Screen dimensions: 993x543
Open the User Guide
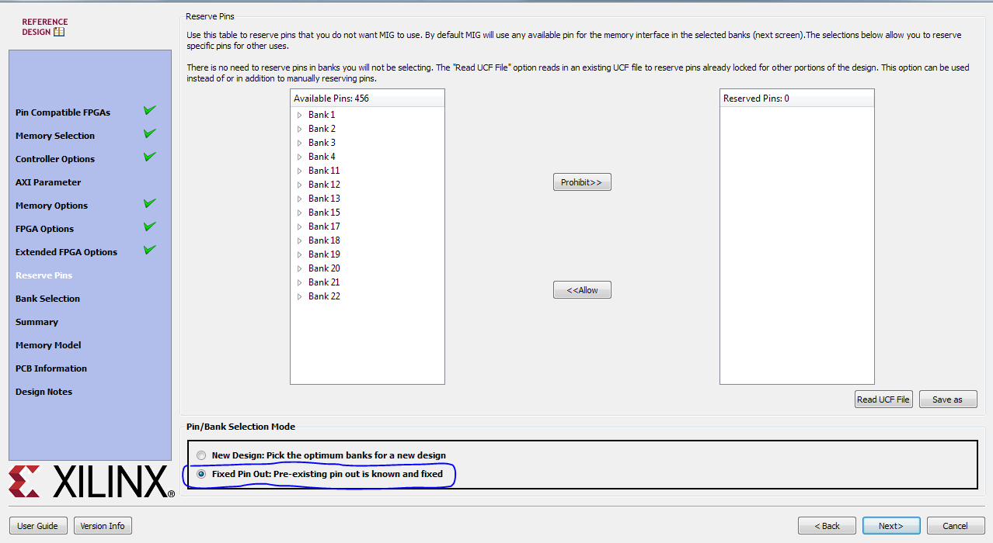tap(38, 526)
